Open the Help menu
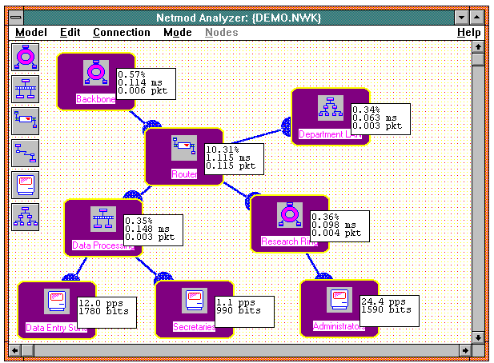The height and width of the screenshot is (363, 494). 469,33
